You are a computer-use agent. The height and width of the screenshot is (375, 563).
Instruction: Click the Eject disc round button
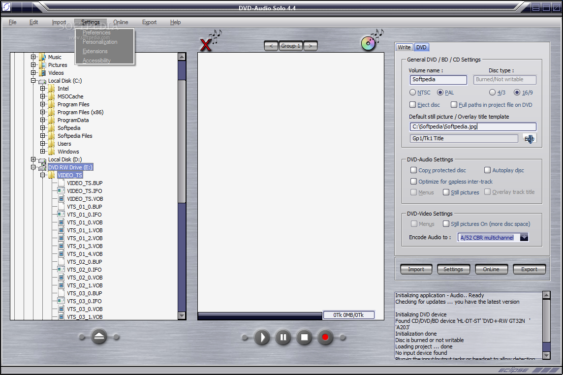(x=99, y=337)
